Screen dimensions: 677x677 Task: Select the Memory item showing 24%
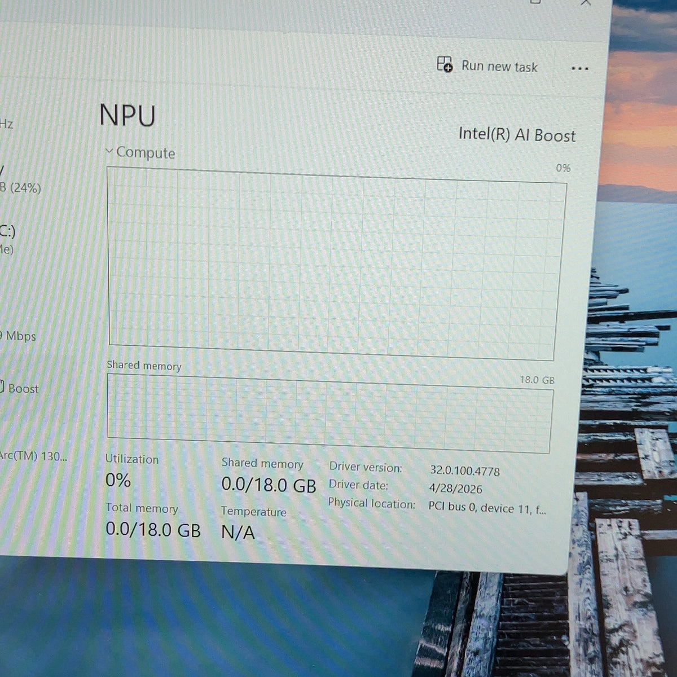(20, 187)
